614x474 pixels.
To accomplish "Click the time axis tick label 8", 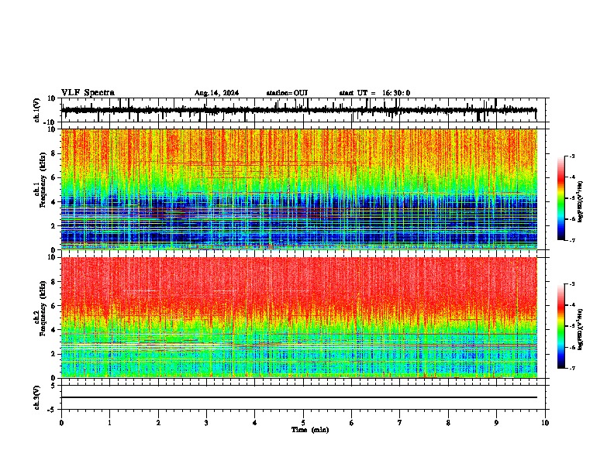I will [448, 423].
